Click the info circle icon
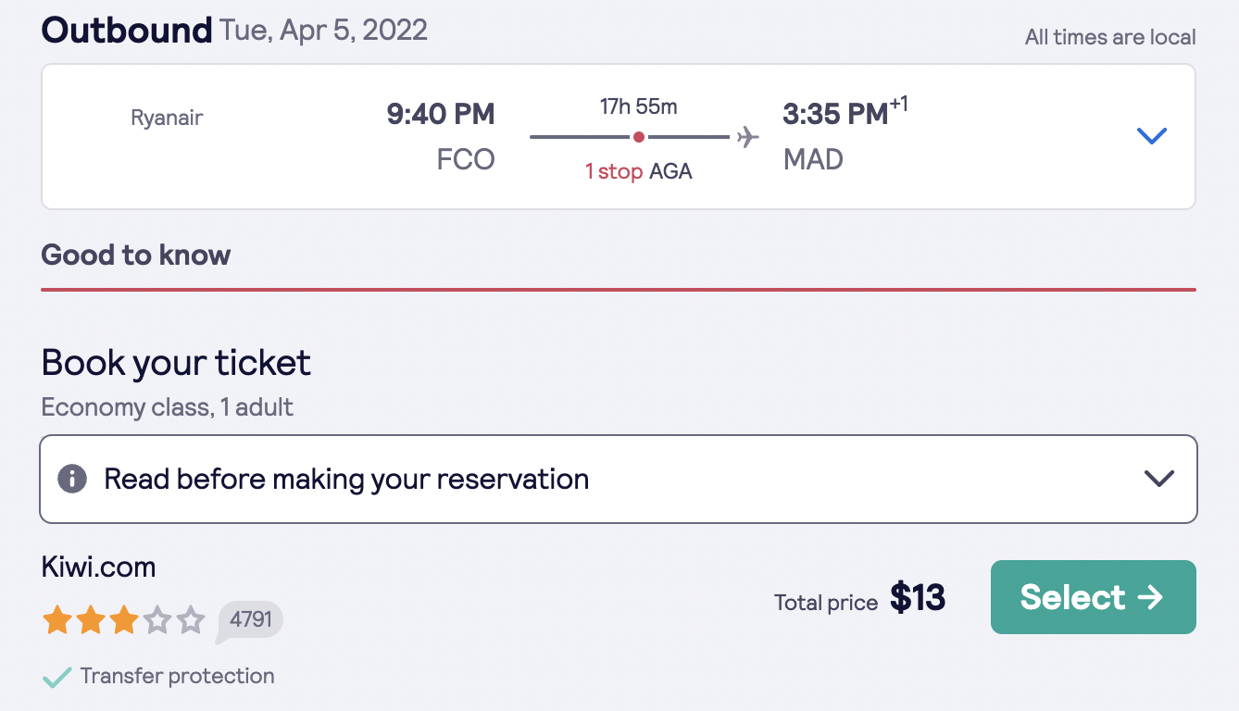This screenshot has height=711, width=1239. coord(72,479)
